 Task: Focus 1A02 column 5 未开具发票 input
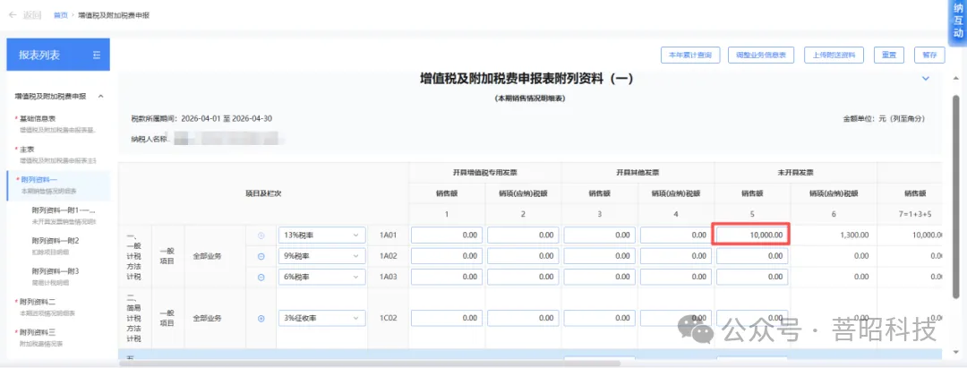(752, 256)
